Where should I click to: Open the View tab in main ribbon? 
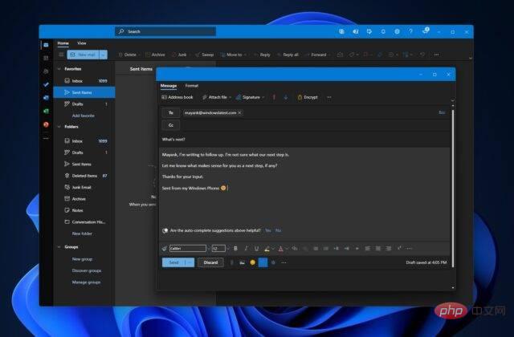(x=82, y=43)
